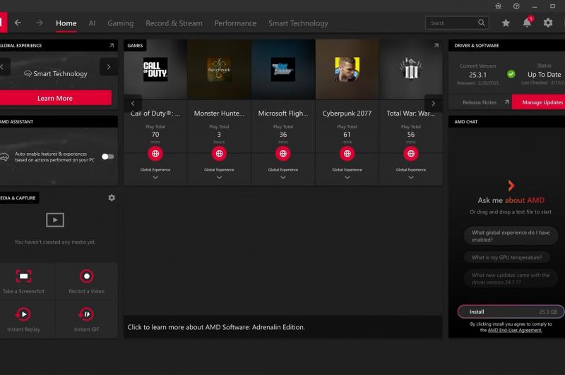
Task: Expand Global Experience under Call of Duty
Action: 155,177
